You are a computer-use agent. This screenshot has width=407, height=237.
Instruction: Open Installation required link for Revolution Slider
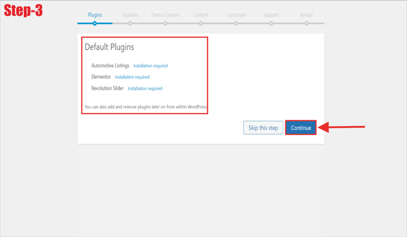[145, 89]
